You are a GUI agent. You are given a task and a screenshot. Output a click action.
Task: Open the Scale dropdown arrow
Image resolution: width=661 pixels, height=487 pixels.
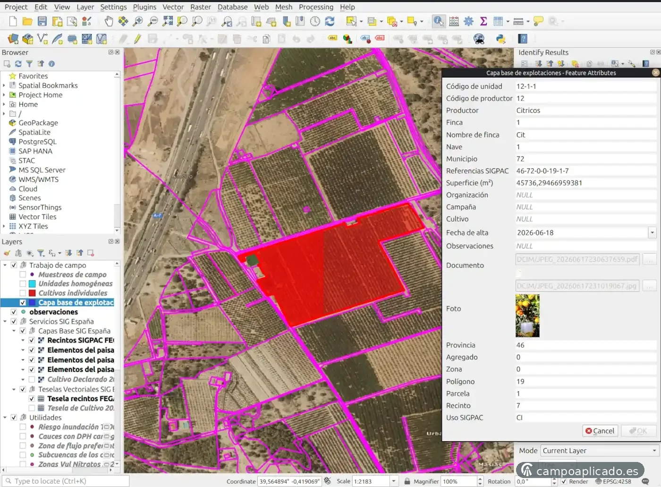(x=394, y=481)
